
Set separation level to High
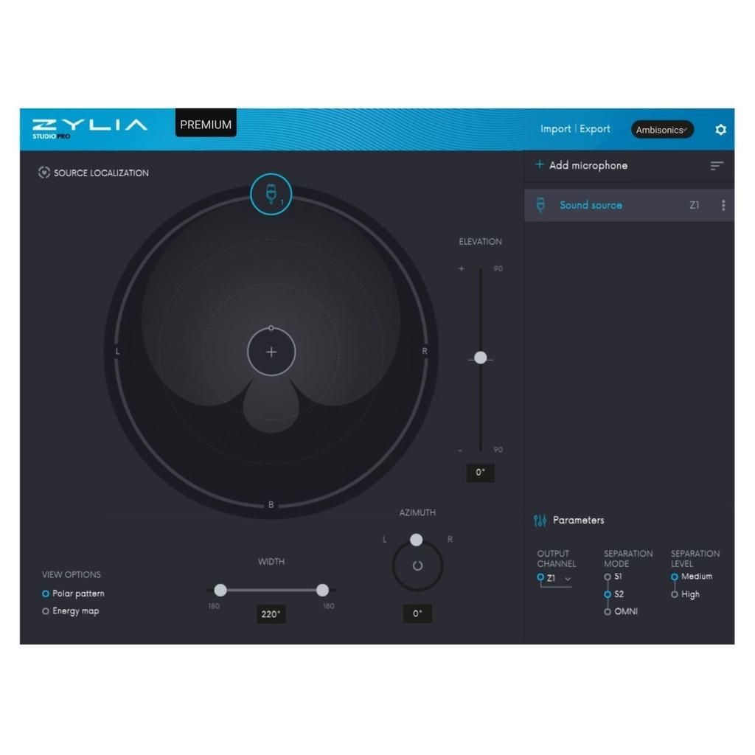pyautogui.click(x=675, y=594)
